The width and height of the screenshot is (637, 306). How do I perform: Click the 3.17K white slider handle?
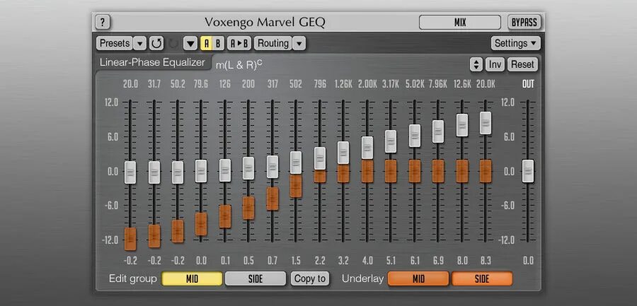point(391,141)
